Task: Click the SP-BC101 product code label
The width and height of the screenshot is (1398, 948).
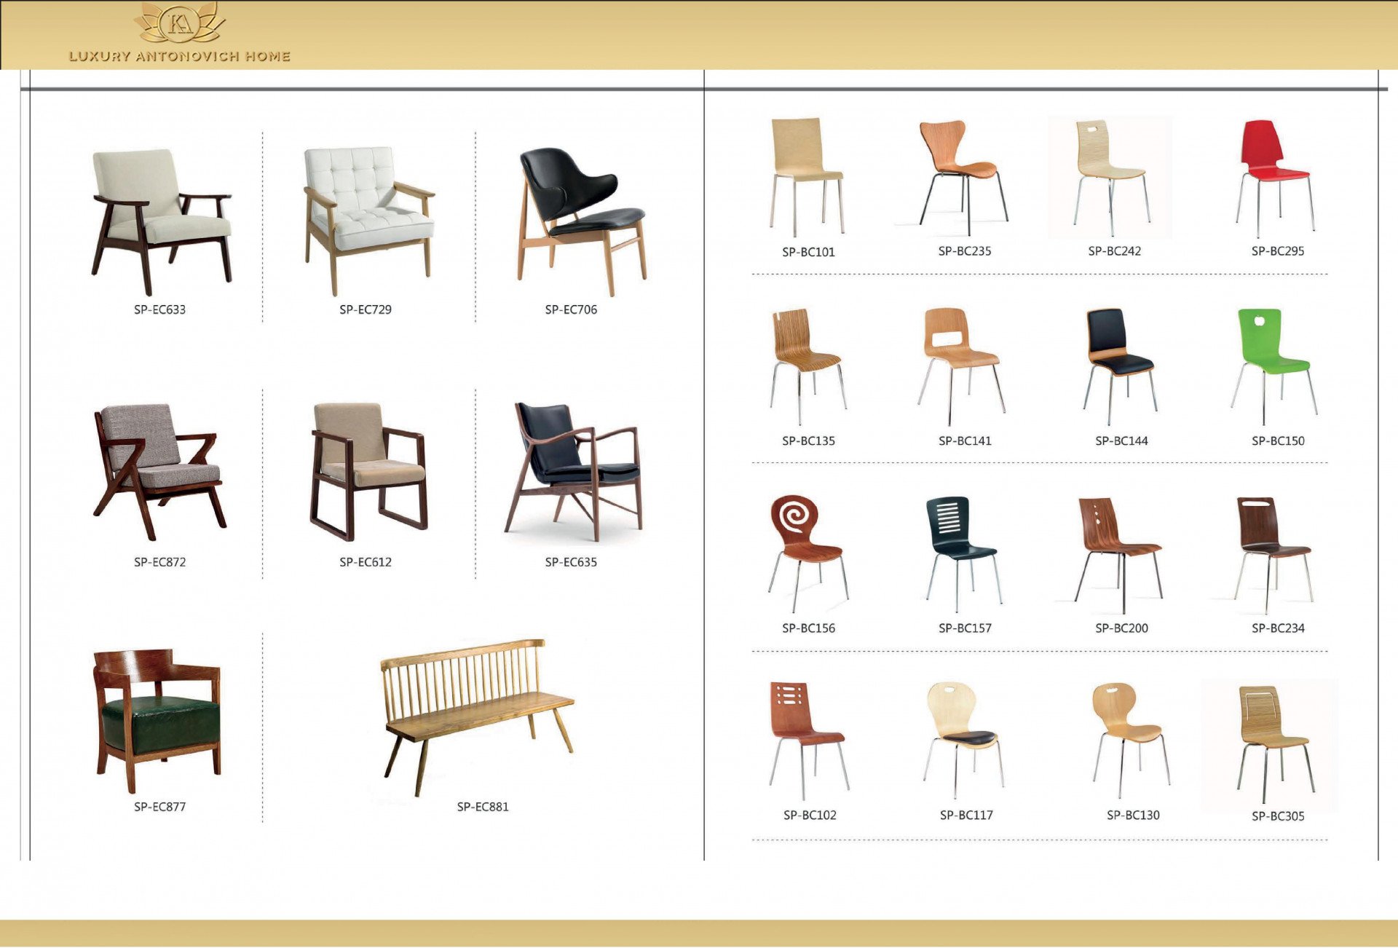Action: [x=808, y=252]
